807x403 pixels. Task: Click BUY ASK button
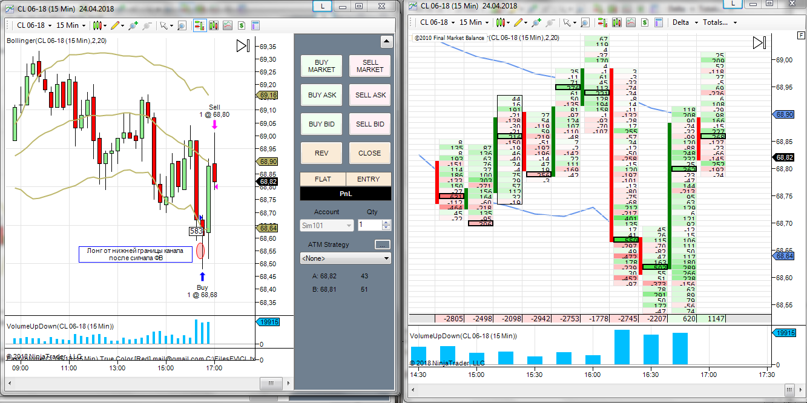tap(321, 95)
